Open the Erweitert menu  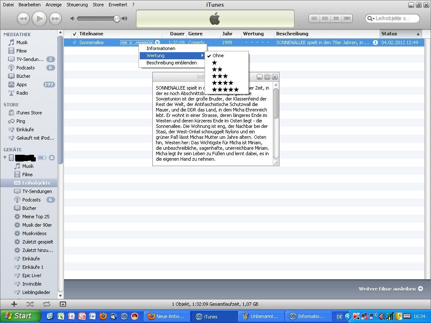pos(118,5)
